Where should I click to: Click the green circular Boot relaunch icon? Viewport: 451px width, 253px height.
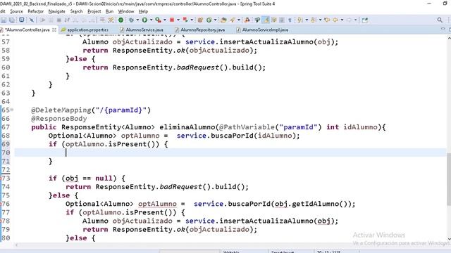(x=121, y=20)
